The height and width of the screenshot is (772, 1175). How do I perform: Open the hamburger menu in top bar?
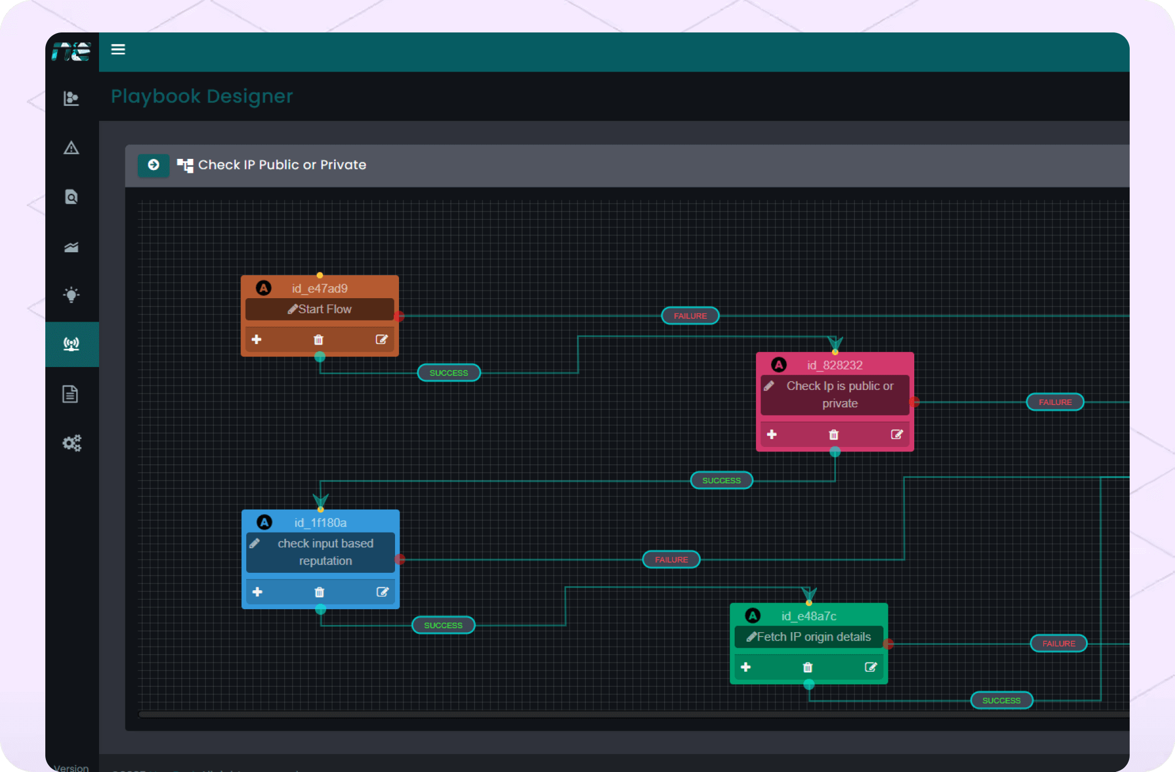[x=118, y=49]
